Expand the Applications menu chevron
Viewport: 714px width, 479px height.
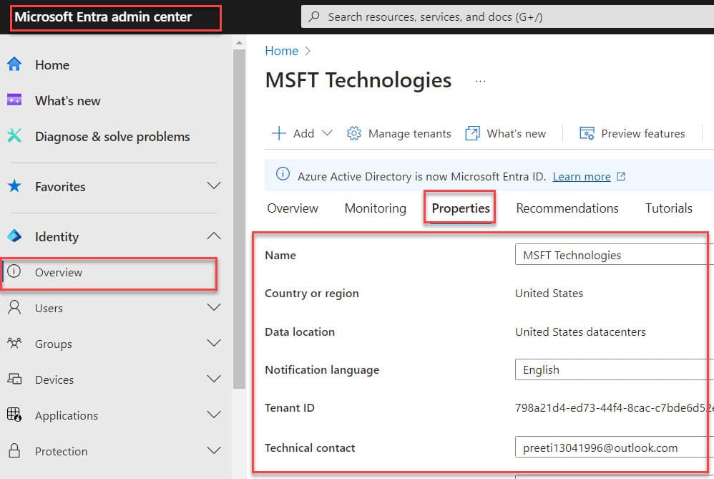click(214, 415)
